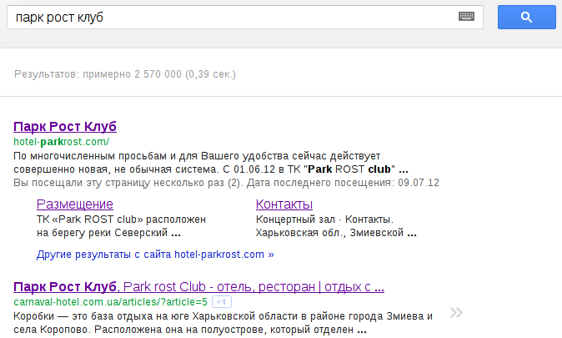This screenshot has width=562, height=338.
Task: Click the blue magnifier search button
Action: coord(526,17)
